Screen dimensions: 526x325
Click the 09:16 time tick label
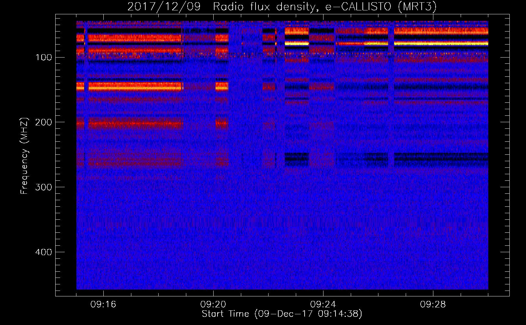pos(103,305)
